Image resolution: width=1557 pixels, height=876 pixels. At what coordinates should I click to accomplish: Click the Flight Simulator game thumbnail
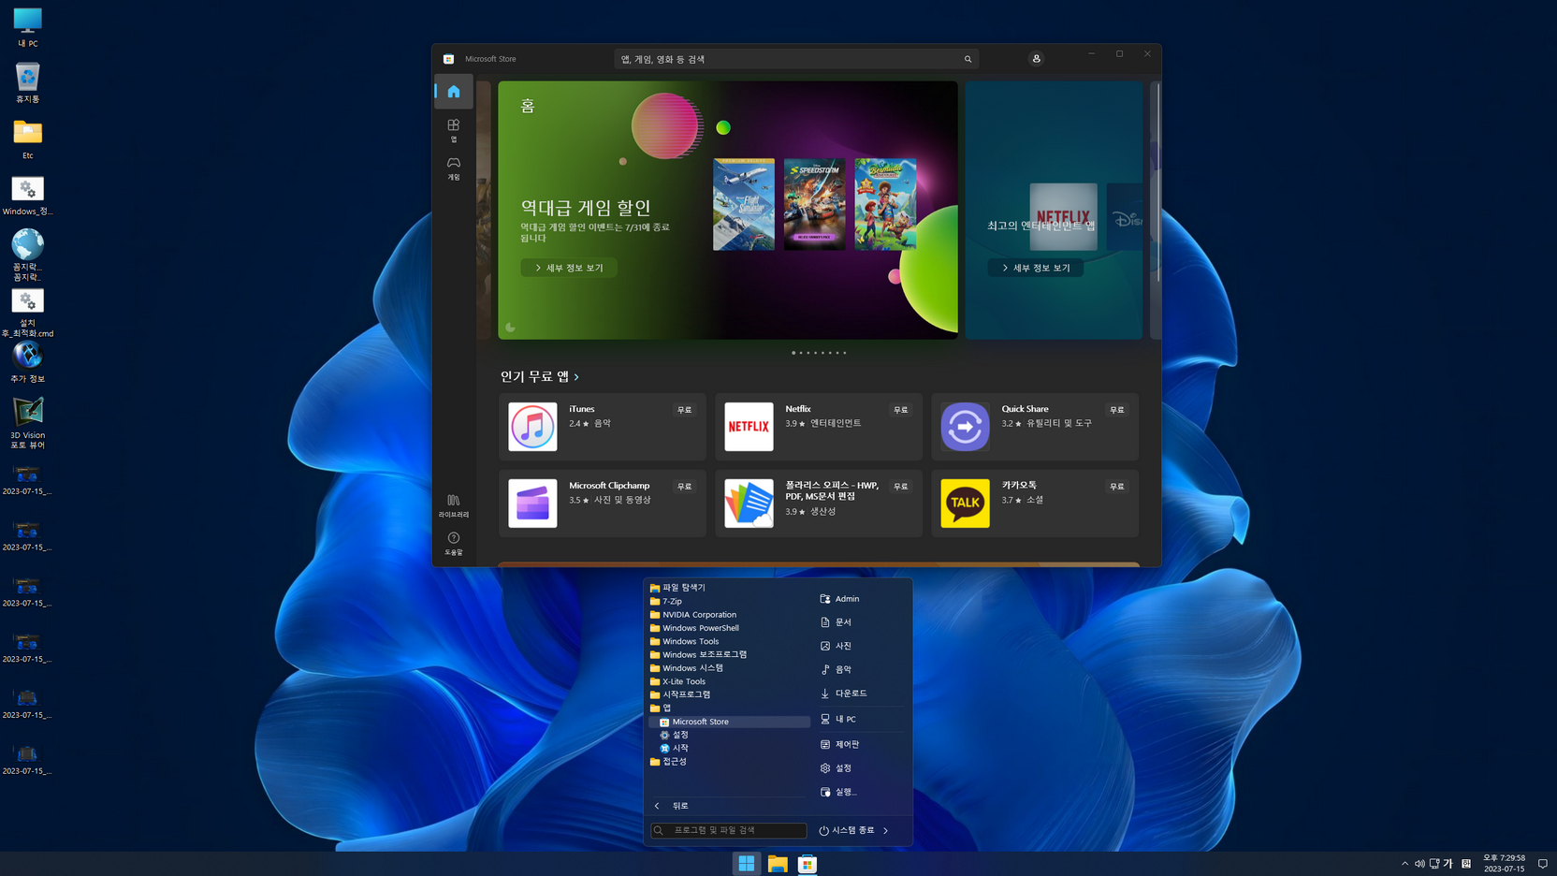coord(744,204)
